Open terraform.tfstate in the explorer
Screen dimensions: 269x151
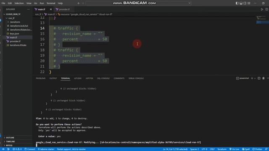tap(18, 45)
